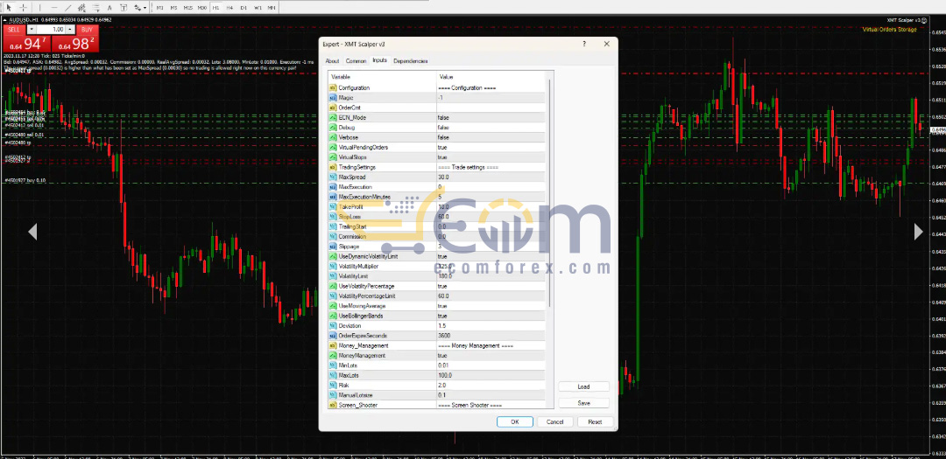Pick the horizontal line drawing tool

point(54,8)
